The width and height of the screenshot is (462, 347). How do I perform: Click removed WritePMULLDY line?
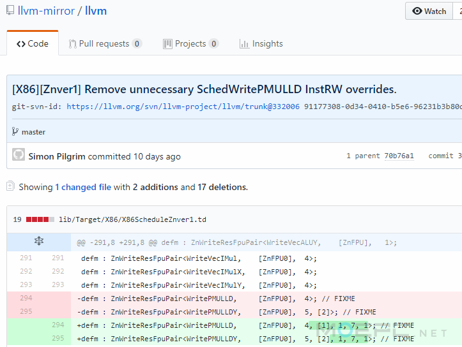tap(226, 312)
